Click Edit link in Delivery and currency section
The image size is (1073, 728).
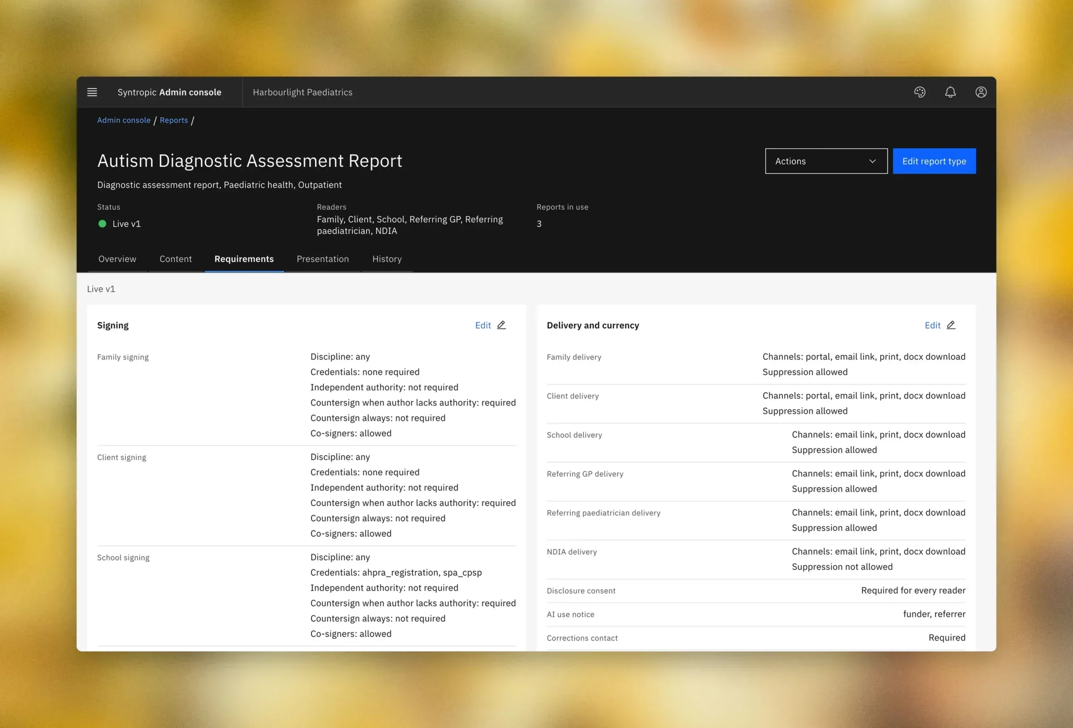[932, 325]
